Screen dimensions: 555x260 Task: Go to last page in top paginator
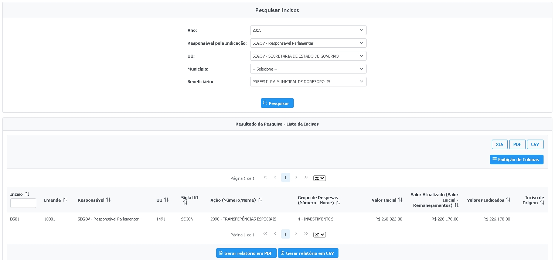pyautogui.click(x=306, y=177)
